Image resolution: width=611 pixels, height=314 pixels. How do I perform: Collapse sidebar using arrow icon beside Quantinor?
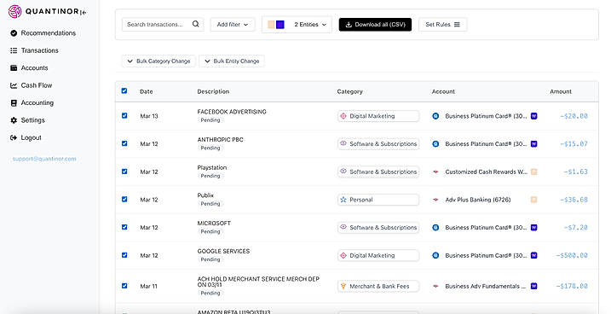pyautogui.click(x=83, y=13)
